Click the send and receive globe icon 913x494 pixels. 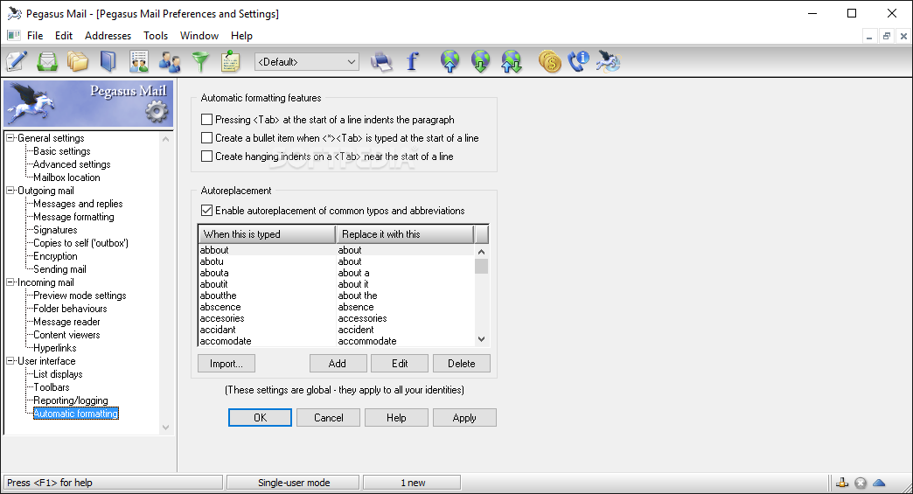(x=512, y=61)
